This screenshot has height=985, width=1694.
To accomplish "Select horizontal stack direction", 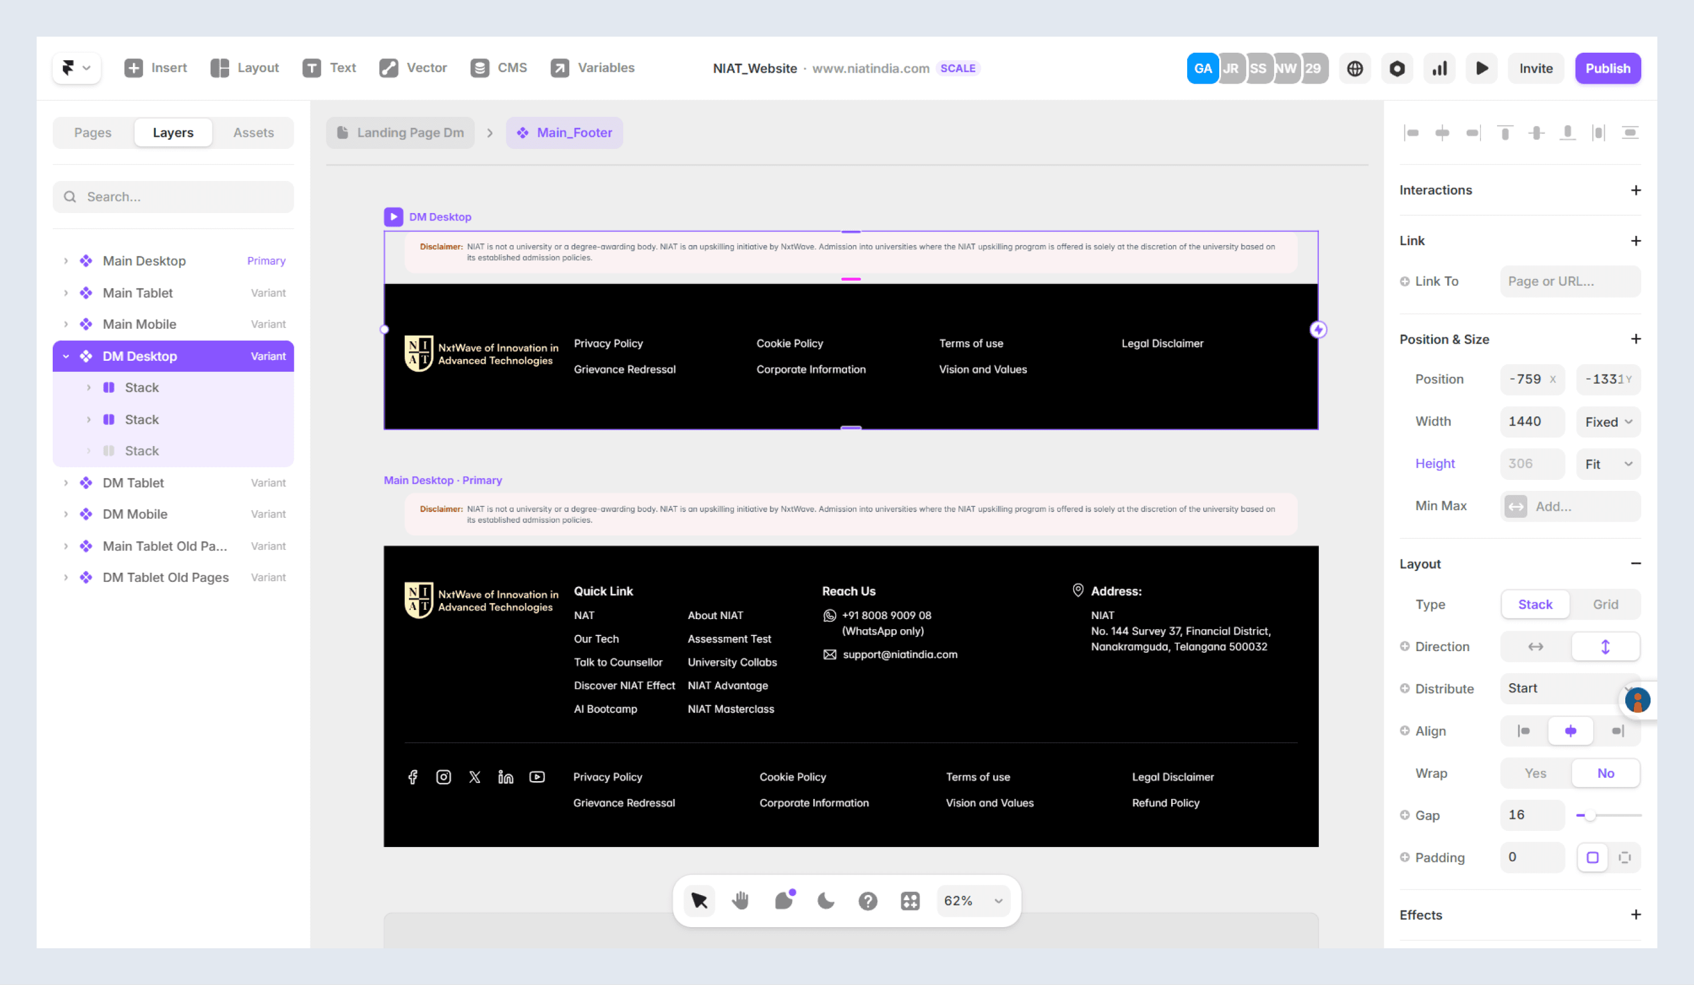I will 1535,646.
